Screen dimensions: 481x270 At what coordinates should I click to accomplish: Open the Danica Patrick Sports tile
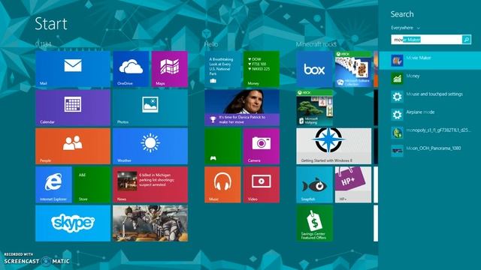(242, 108)
